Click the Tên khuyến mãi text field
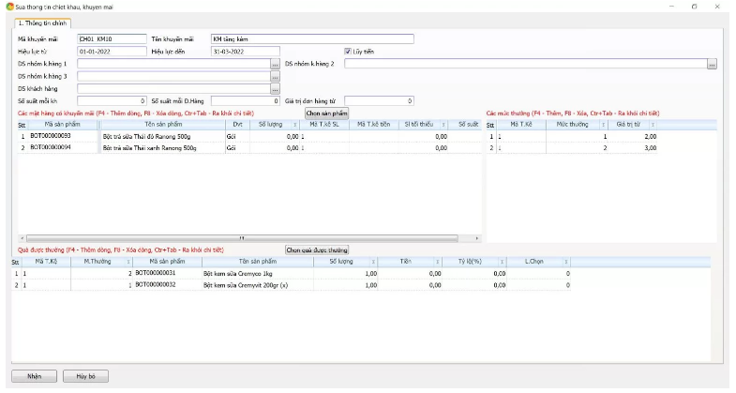The height and width of the screenshot is (393, 736). click(311, 39)
